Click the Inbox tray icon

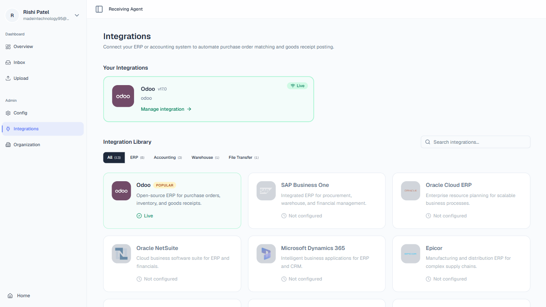(x=8, y=63)
